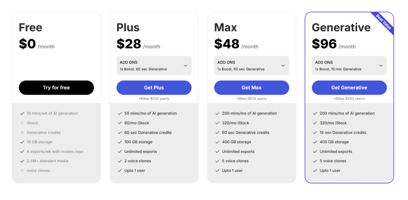The image size is (408, 200).
Task: Click the Generative plan title
Action: coord(341,27)
